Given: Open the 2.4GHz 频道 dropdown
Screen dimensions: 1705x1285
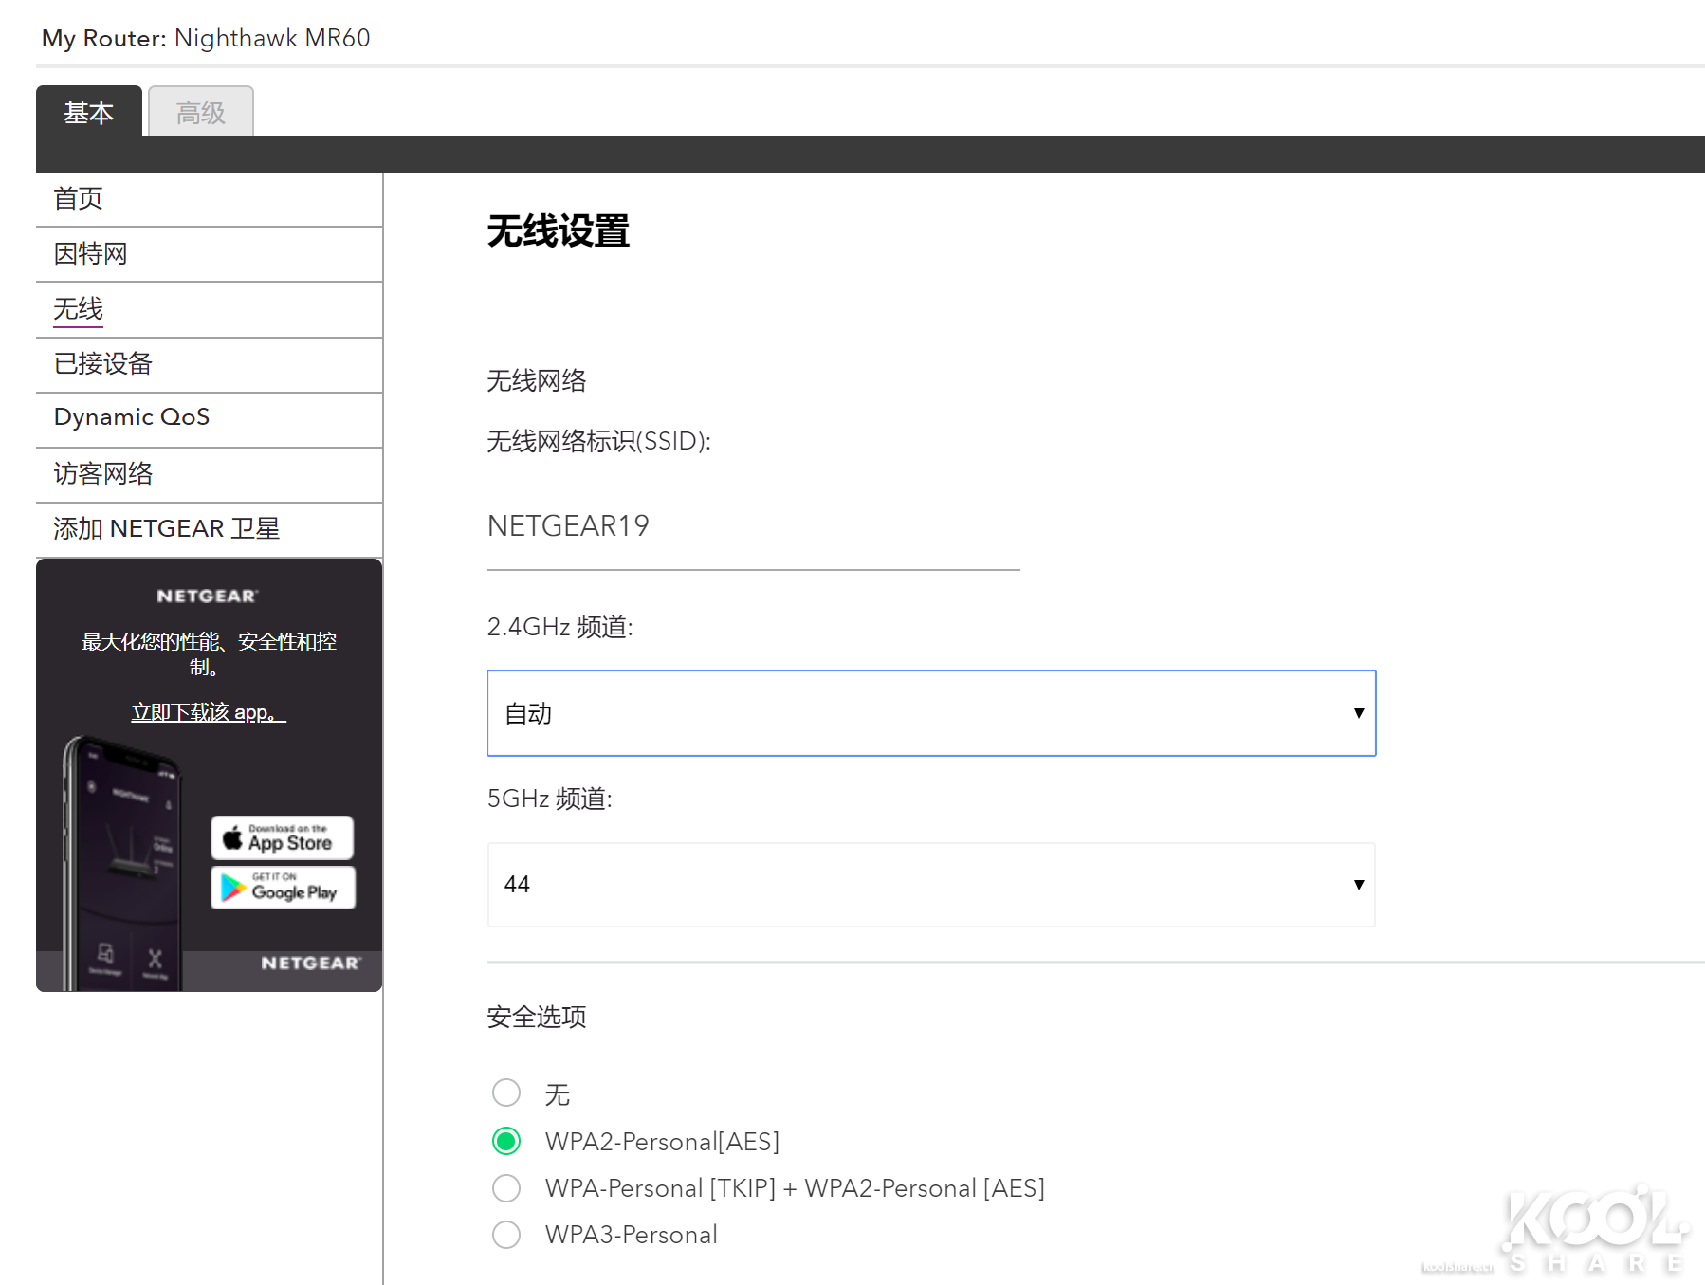Looking at the screenshot, I should pos(931,713).
